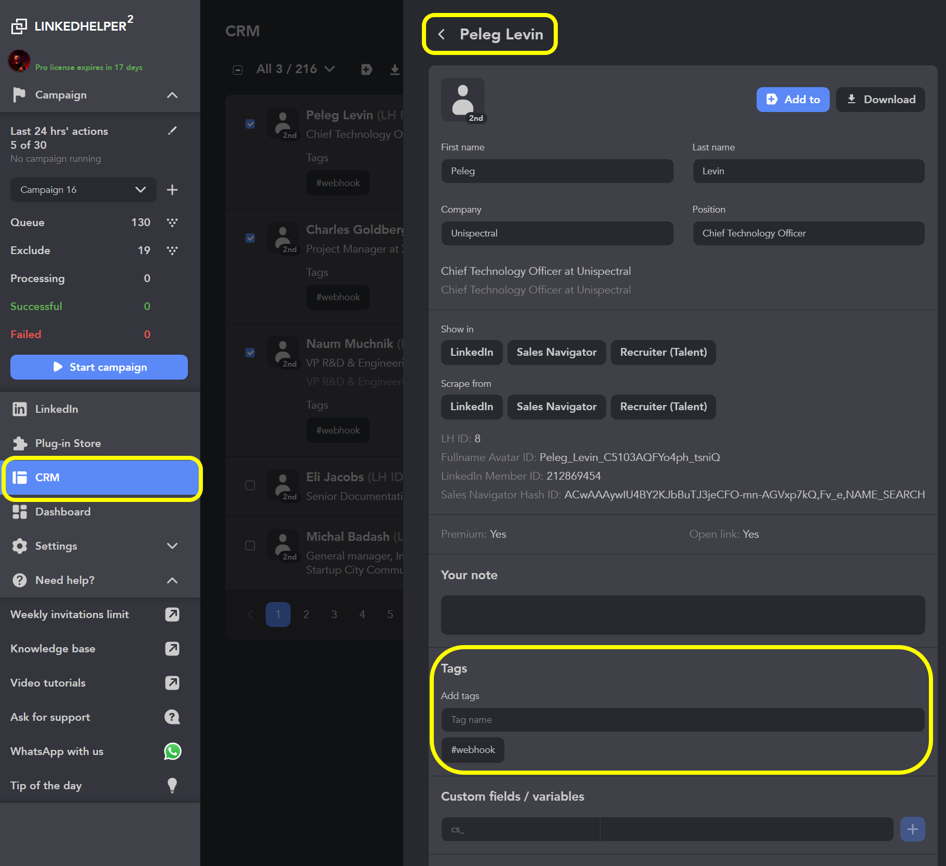
Task: Click the previous page arrow in pagination
Action: 251,614
